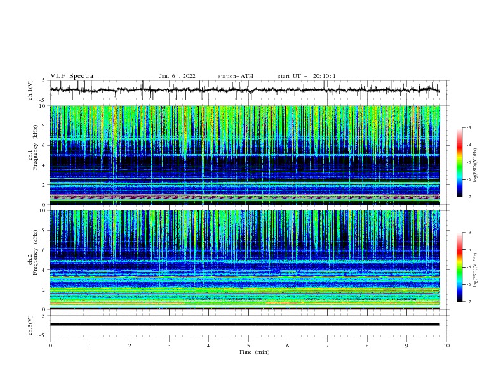Click time axis tick label "7"
503x388 pixels.
click(x=328, y=346)
